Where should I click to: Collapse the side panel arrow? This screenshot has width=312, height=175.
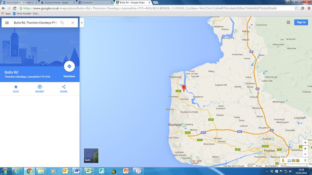[81, 23]
